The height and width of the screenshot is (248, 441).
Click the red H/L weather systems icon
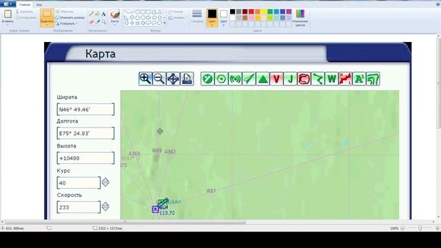click(345, 79)
